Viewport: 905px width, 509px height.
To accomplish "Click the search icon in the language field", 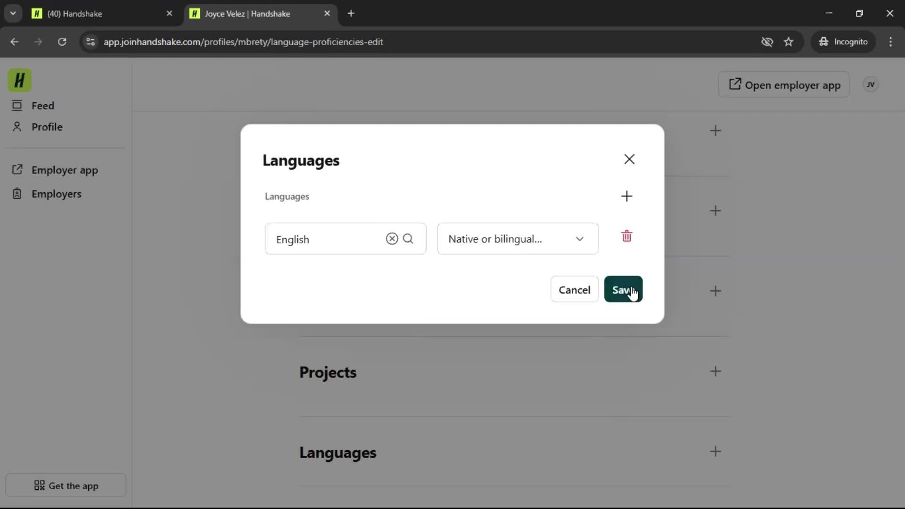I will point(408,239).
